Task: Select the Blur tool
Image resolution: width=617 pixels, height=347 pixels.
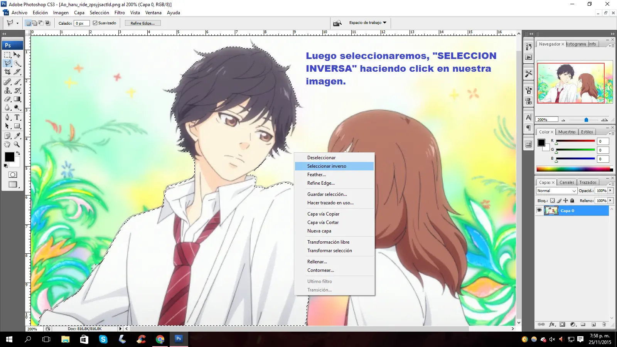Action: [7, 107]
